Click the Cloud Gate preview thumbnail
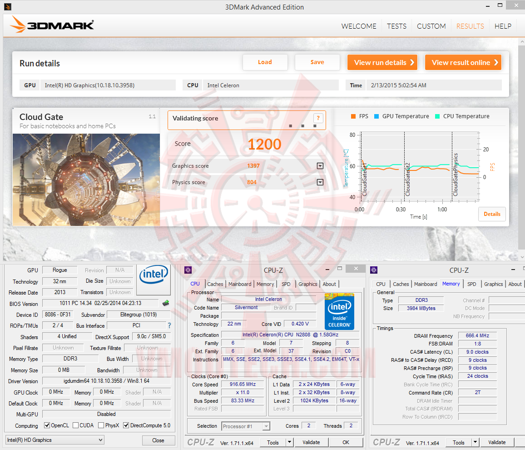525x450 pixels. [86, 180]
